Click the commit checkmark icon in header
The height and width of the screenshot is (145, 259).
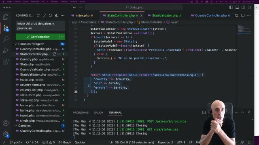[44, 15]
